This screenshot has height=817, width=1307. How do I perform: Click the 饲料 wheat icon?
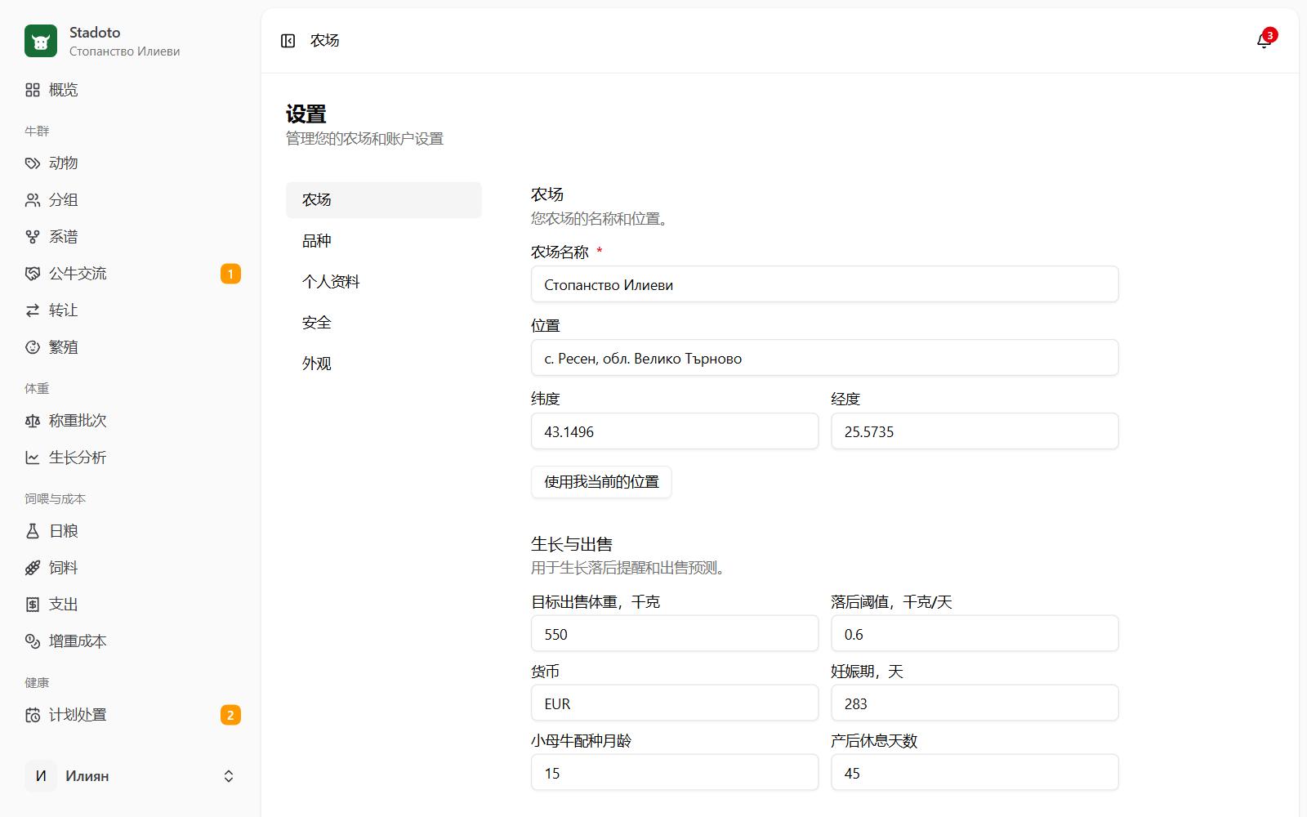(x=33, y=568)
